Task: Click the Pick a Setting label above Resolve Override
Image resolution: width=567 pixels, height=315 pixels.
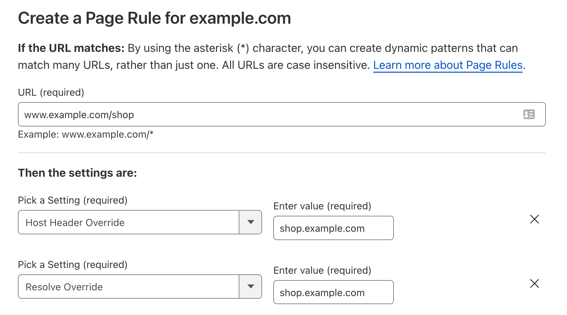Action: point(73,265)
